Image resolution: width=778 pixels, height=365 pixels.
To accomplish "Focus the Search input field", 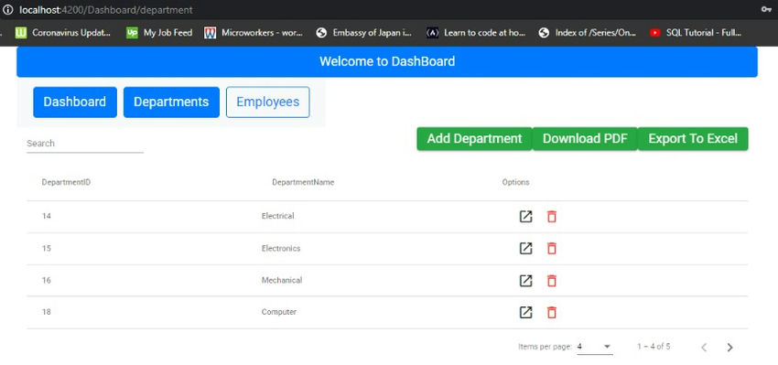I will [85, 144].
